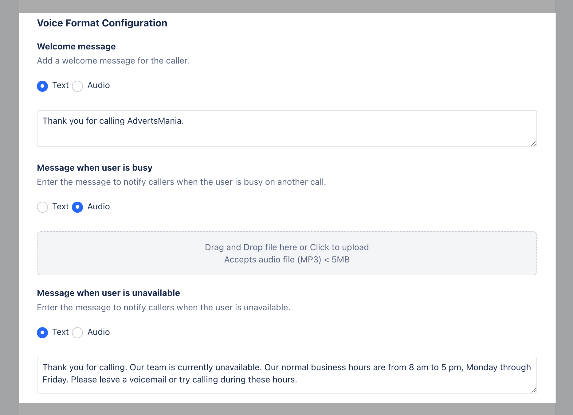Click the Text label beside the welcome radio
Image resolution: width=573 pixels, height=415 pixels.
coord(61,85)
